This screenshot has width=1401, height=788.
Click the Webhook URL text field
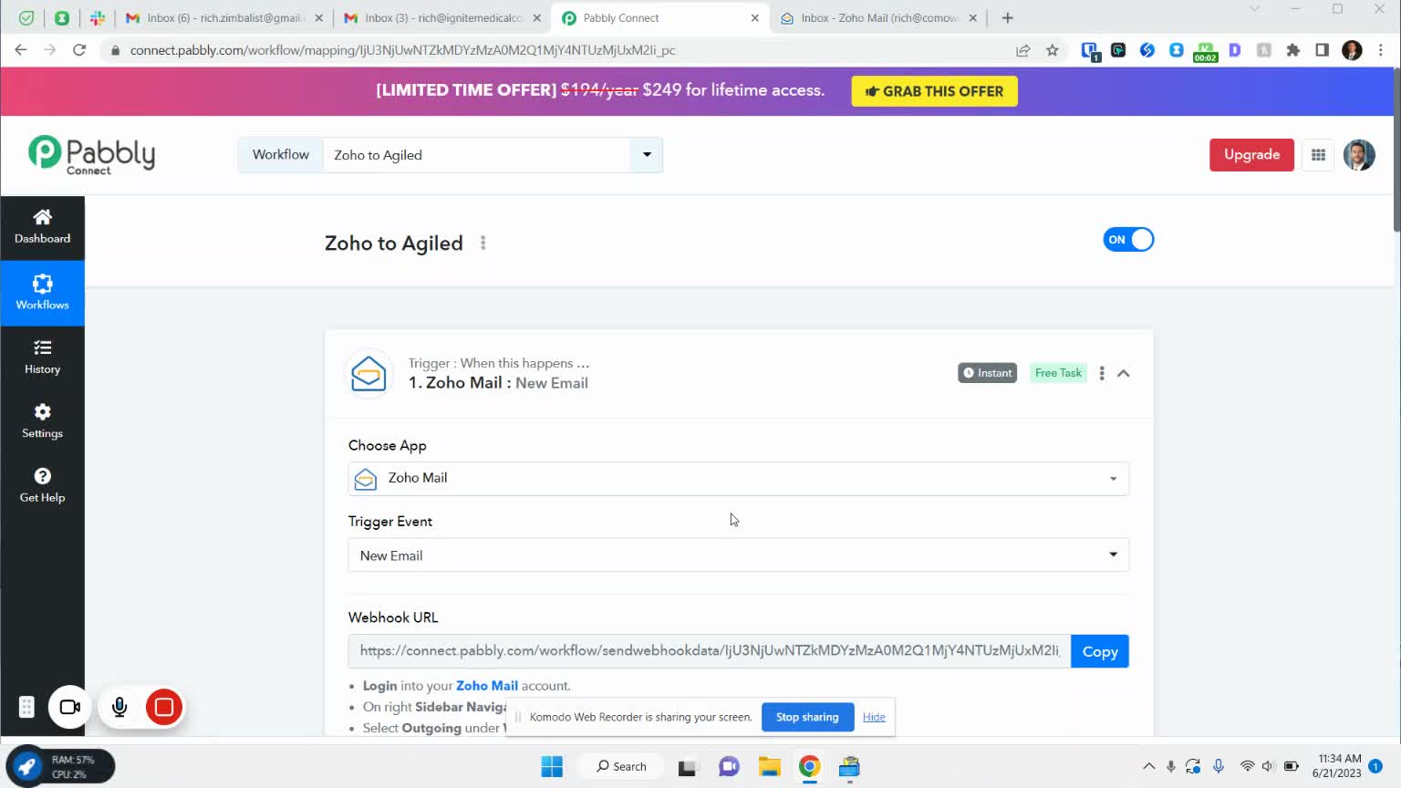coord(709,651)
